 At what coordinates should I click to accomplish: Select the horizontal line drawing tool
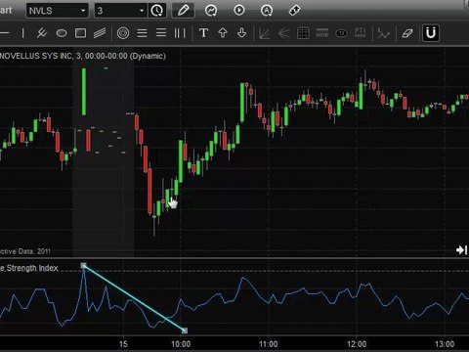(x=5, y=33)
